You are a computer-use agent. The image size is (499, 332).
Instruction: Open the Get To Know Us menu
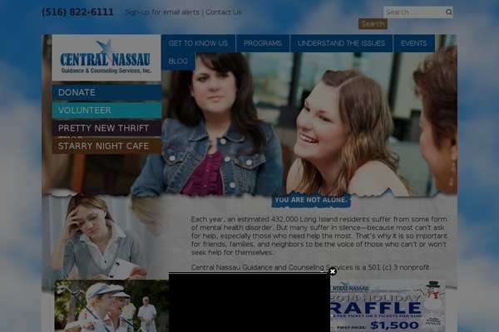coord(198,43)
